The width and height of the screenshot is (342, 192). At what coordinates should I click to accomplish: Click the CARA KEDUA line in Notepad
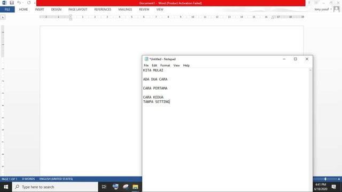[x=153, y=97]
